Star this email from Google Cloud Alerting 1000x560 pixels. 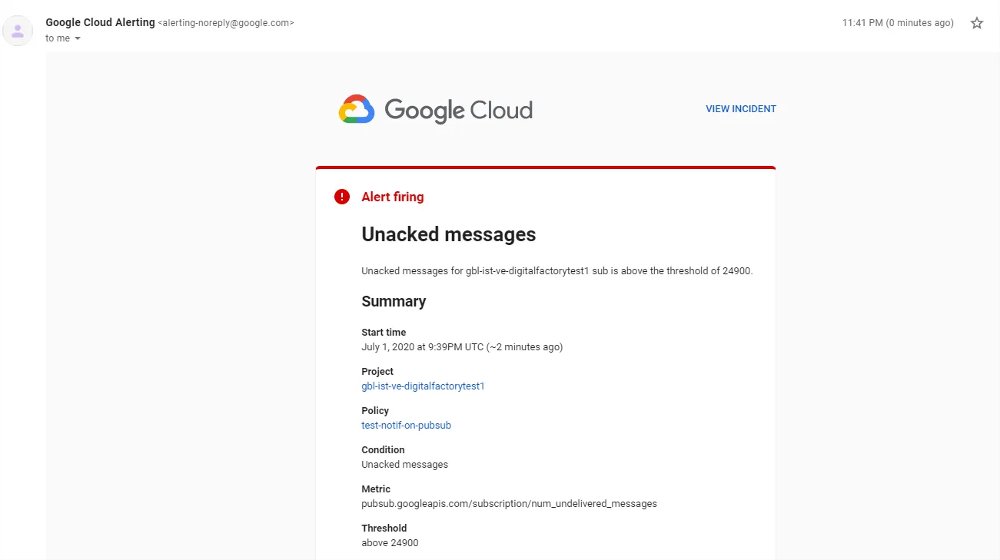[x=977, y=23]
